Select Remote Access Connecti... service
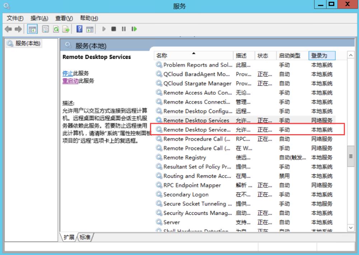 [x=245, y=102]
